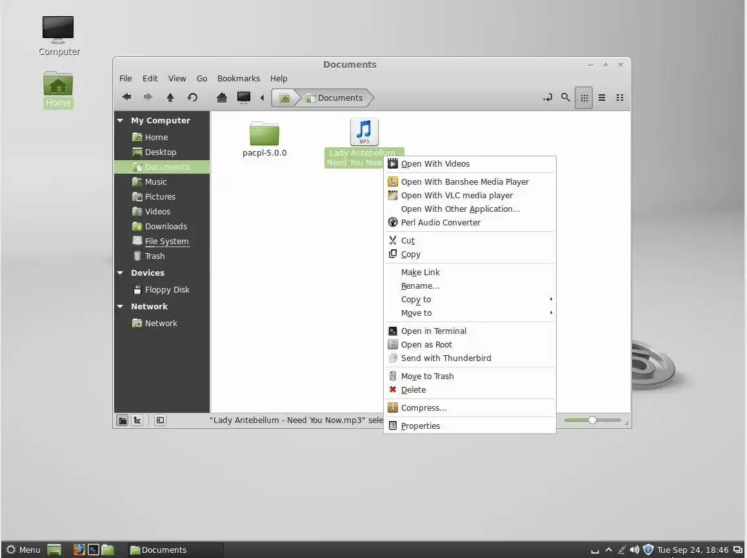The image size is (747, 558).
Task: Collapse the My Computer section
Action: (x=120, y=121)
